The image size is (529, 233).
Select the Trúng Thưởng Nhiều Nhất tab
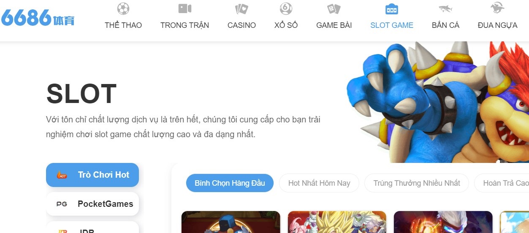pos(417,183)
